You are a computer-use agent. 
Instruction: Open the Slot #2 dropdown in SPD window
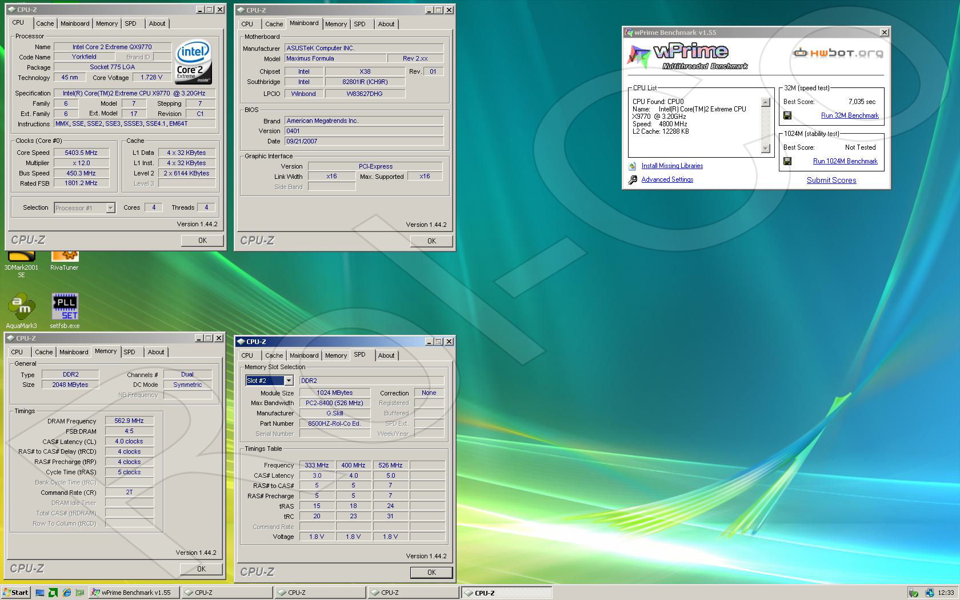289,381
